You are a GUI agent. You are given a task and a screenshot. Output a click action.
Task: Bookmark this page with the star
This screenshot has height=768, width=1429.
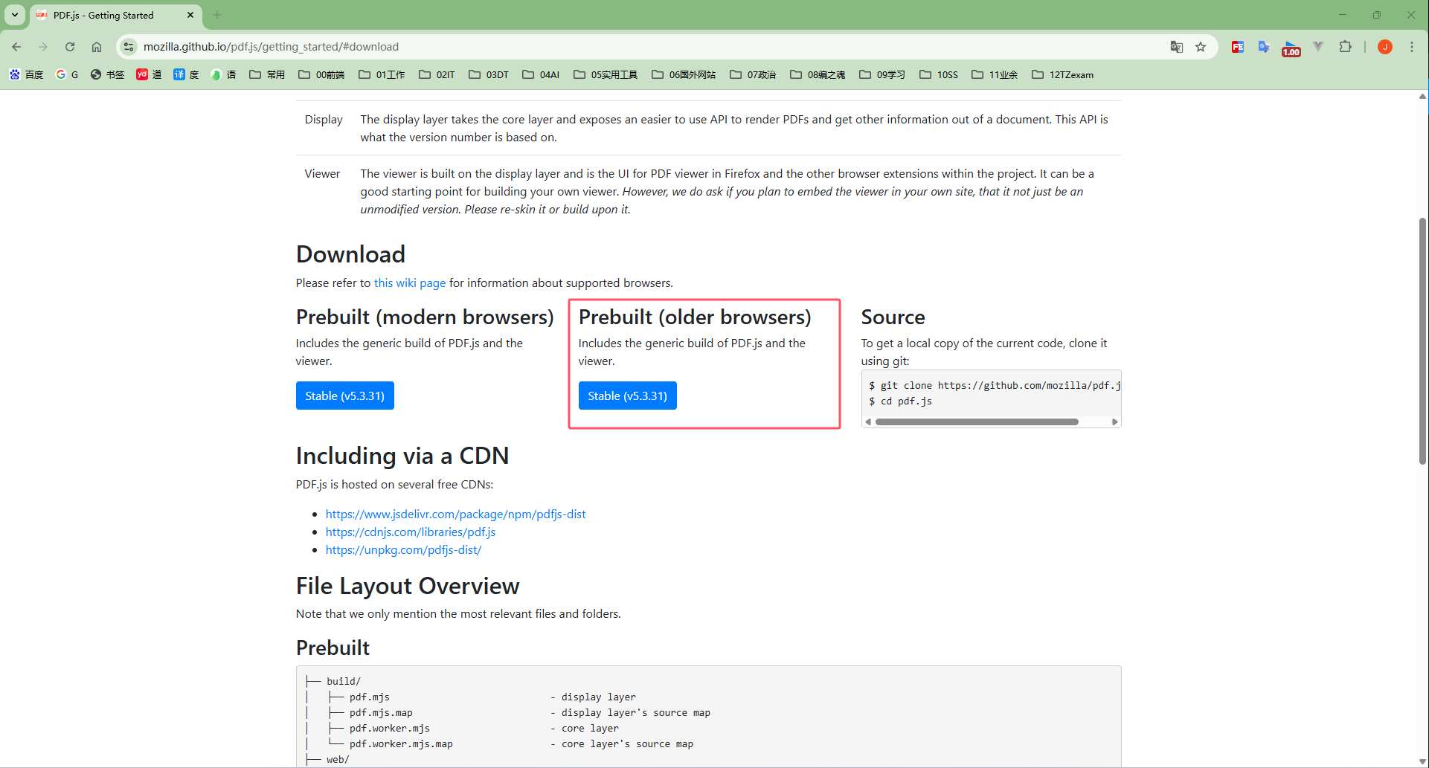[1201, 47]
